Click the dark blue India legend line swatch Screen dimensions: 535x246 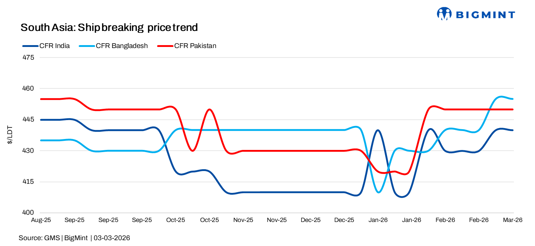click(30, 46)
